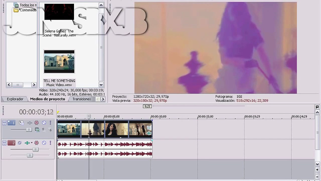Click the track 2 pan slider handle
This screenshot has height=181, width=321.
[x=30, y=156]
